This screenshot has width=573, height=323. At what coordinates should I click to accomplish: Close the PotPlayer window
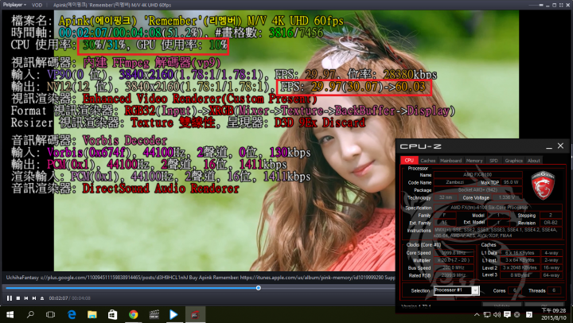568,5
